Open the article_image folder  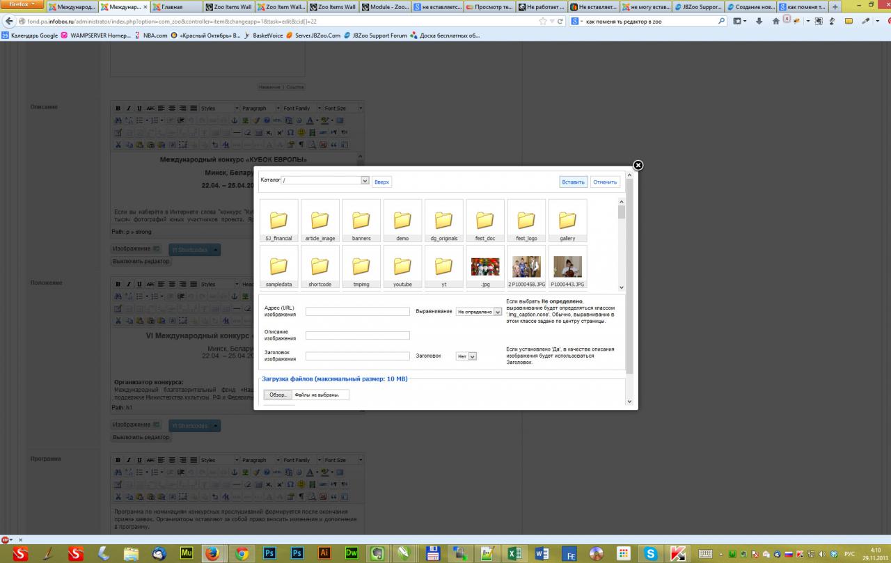320,221
